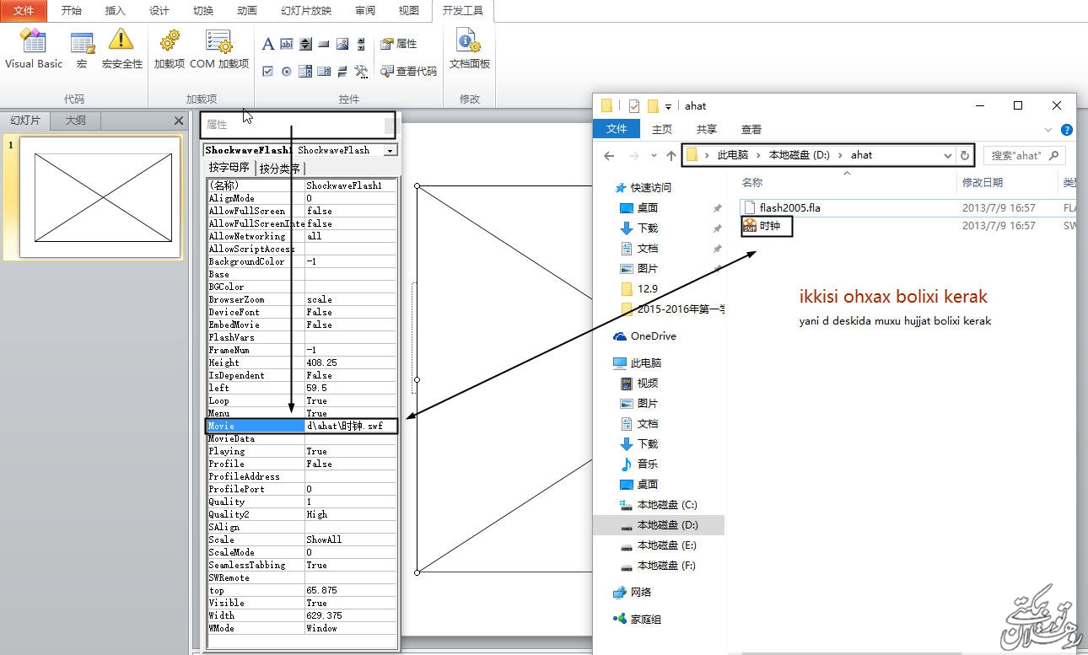Click the Movie property value field
This screenshot has width=1088, height=655.
350,426
